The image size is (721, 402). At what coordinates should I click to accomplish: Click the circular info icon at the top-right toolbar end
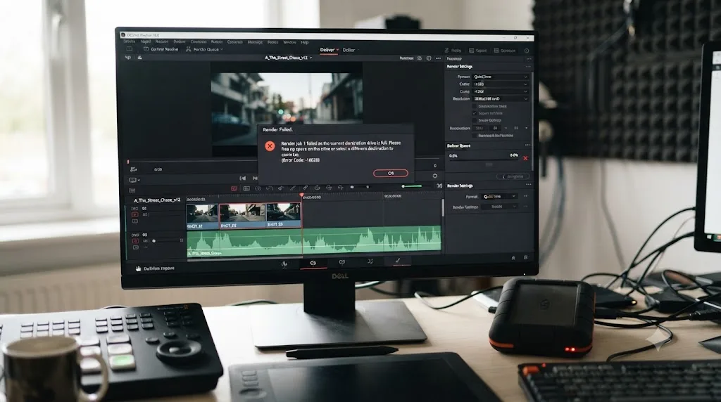coord(527,51)
